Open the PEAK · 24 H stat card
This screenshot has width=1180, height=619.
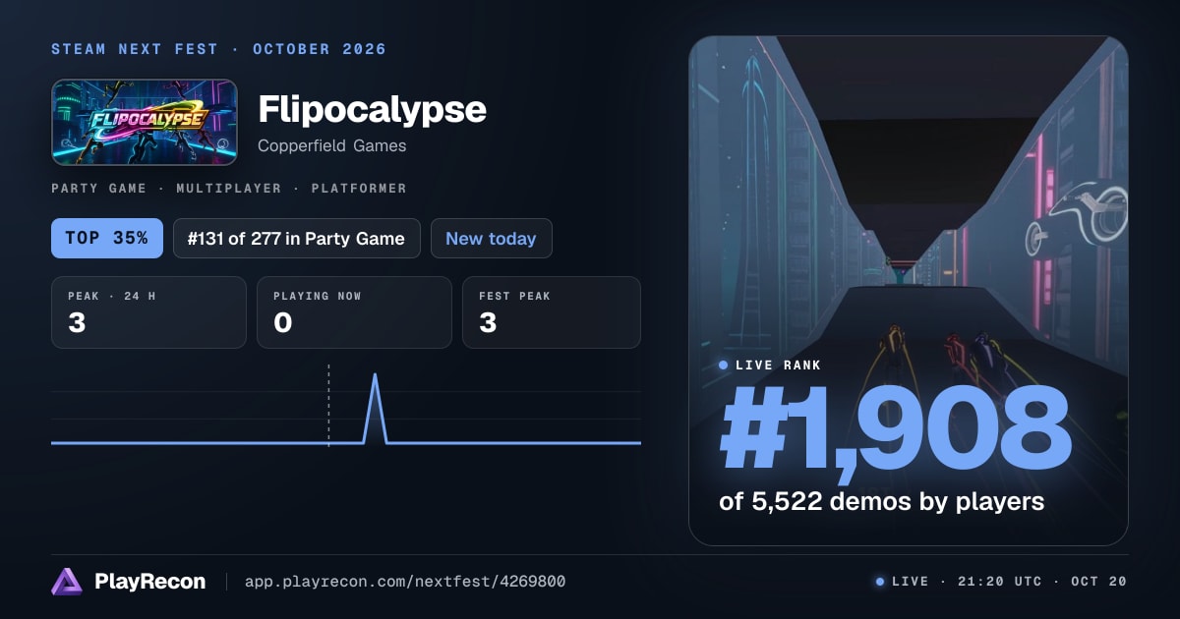point(148,312)
